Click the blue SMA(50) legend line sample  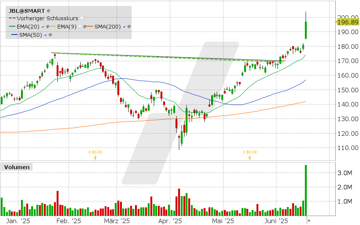[x=14, y=35]
